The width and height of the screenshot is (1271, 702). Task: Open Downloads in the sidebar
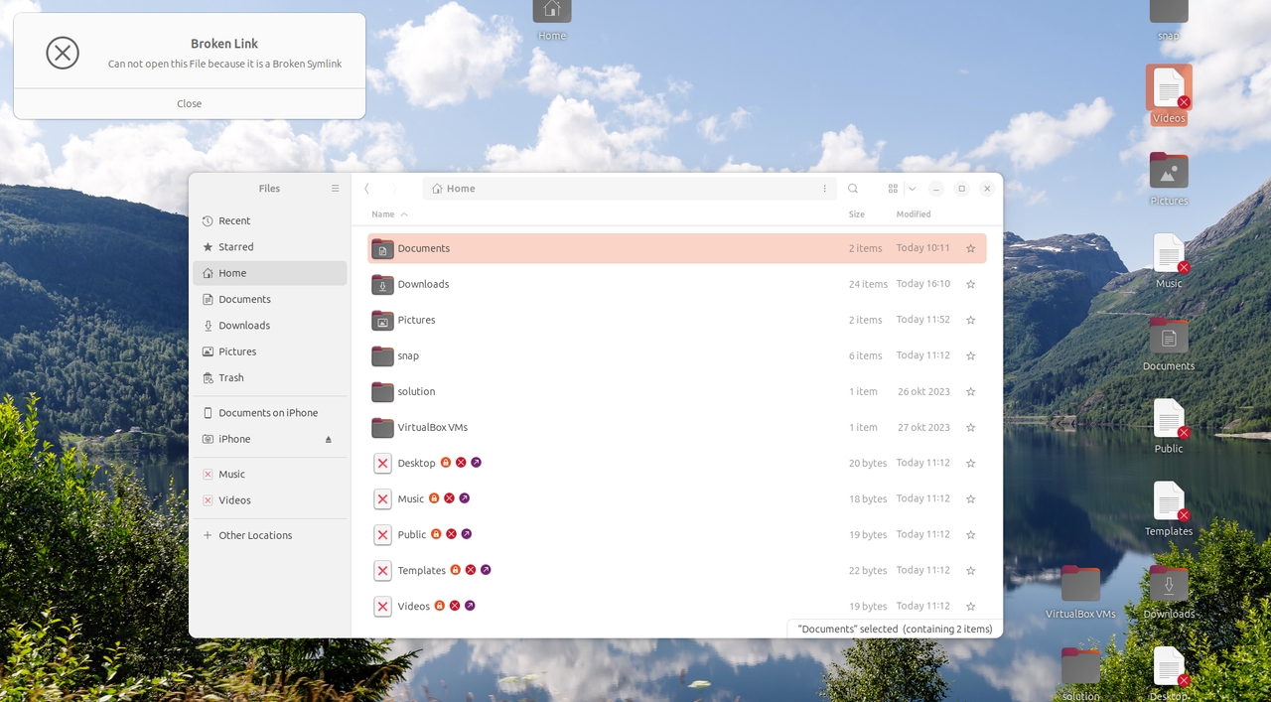(269, 326)
